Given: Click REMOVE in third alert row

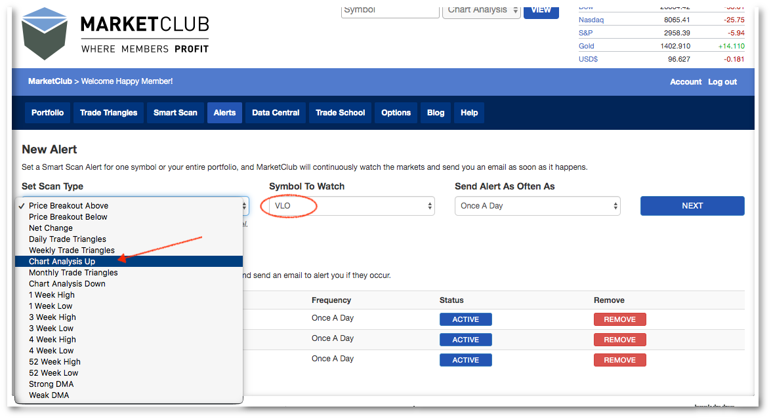Looking at the screenshot, I should pos(619,360).
